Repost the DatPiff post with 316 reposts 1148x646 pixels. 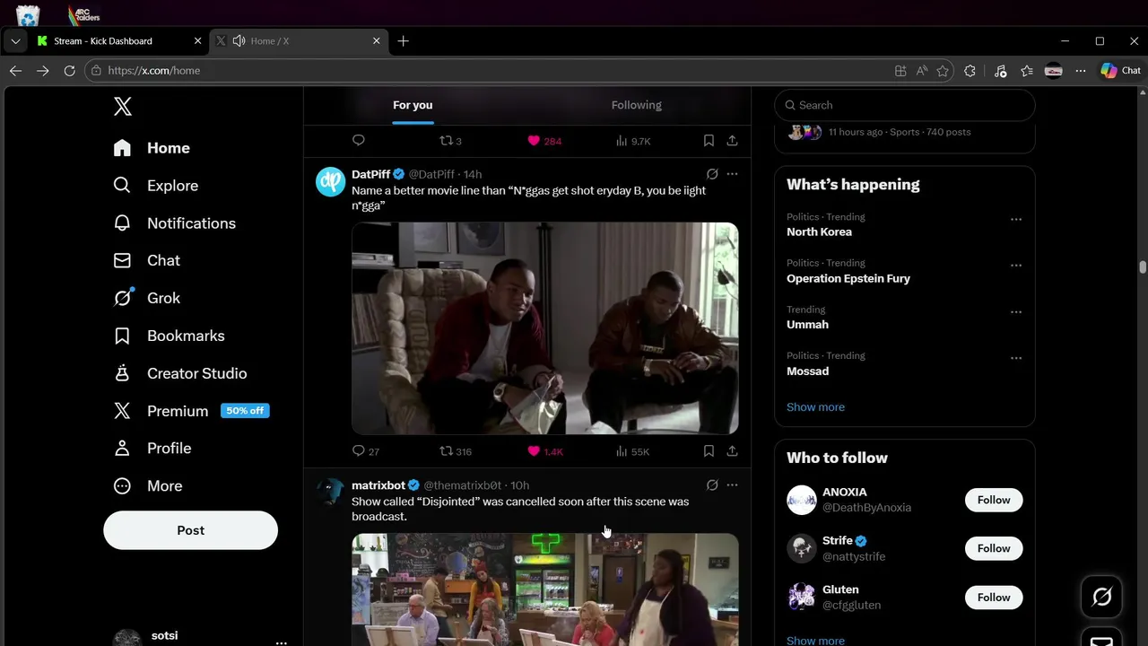455,451
